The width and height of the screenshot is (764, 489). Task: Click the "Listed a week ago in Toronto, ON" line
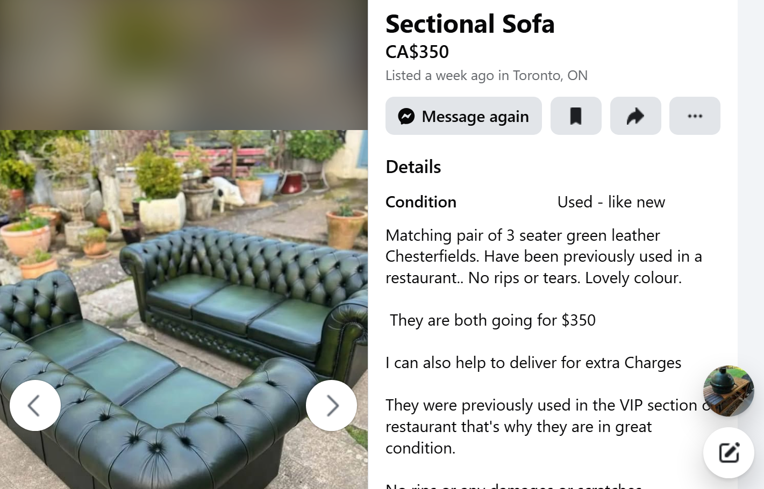[486, 76]
